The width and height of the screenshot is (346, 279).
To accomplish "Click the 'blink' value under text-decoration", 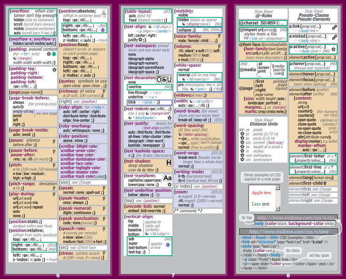I will [x=132, y=102].
